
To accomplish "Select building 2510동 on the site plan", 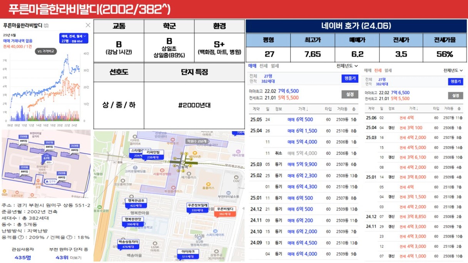I will (24, 169).
